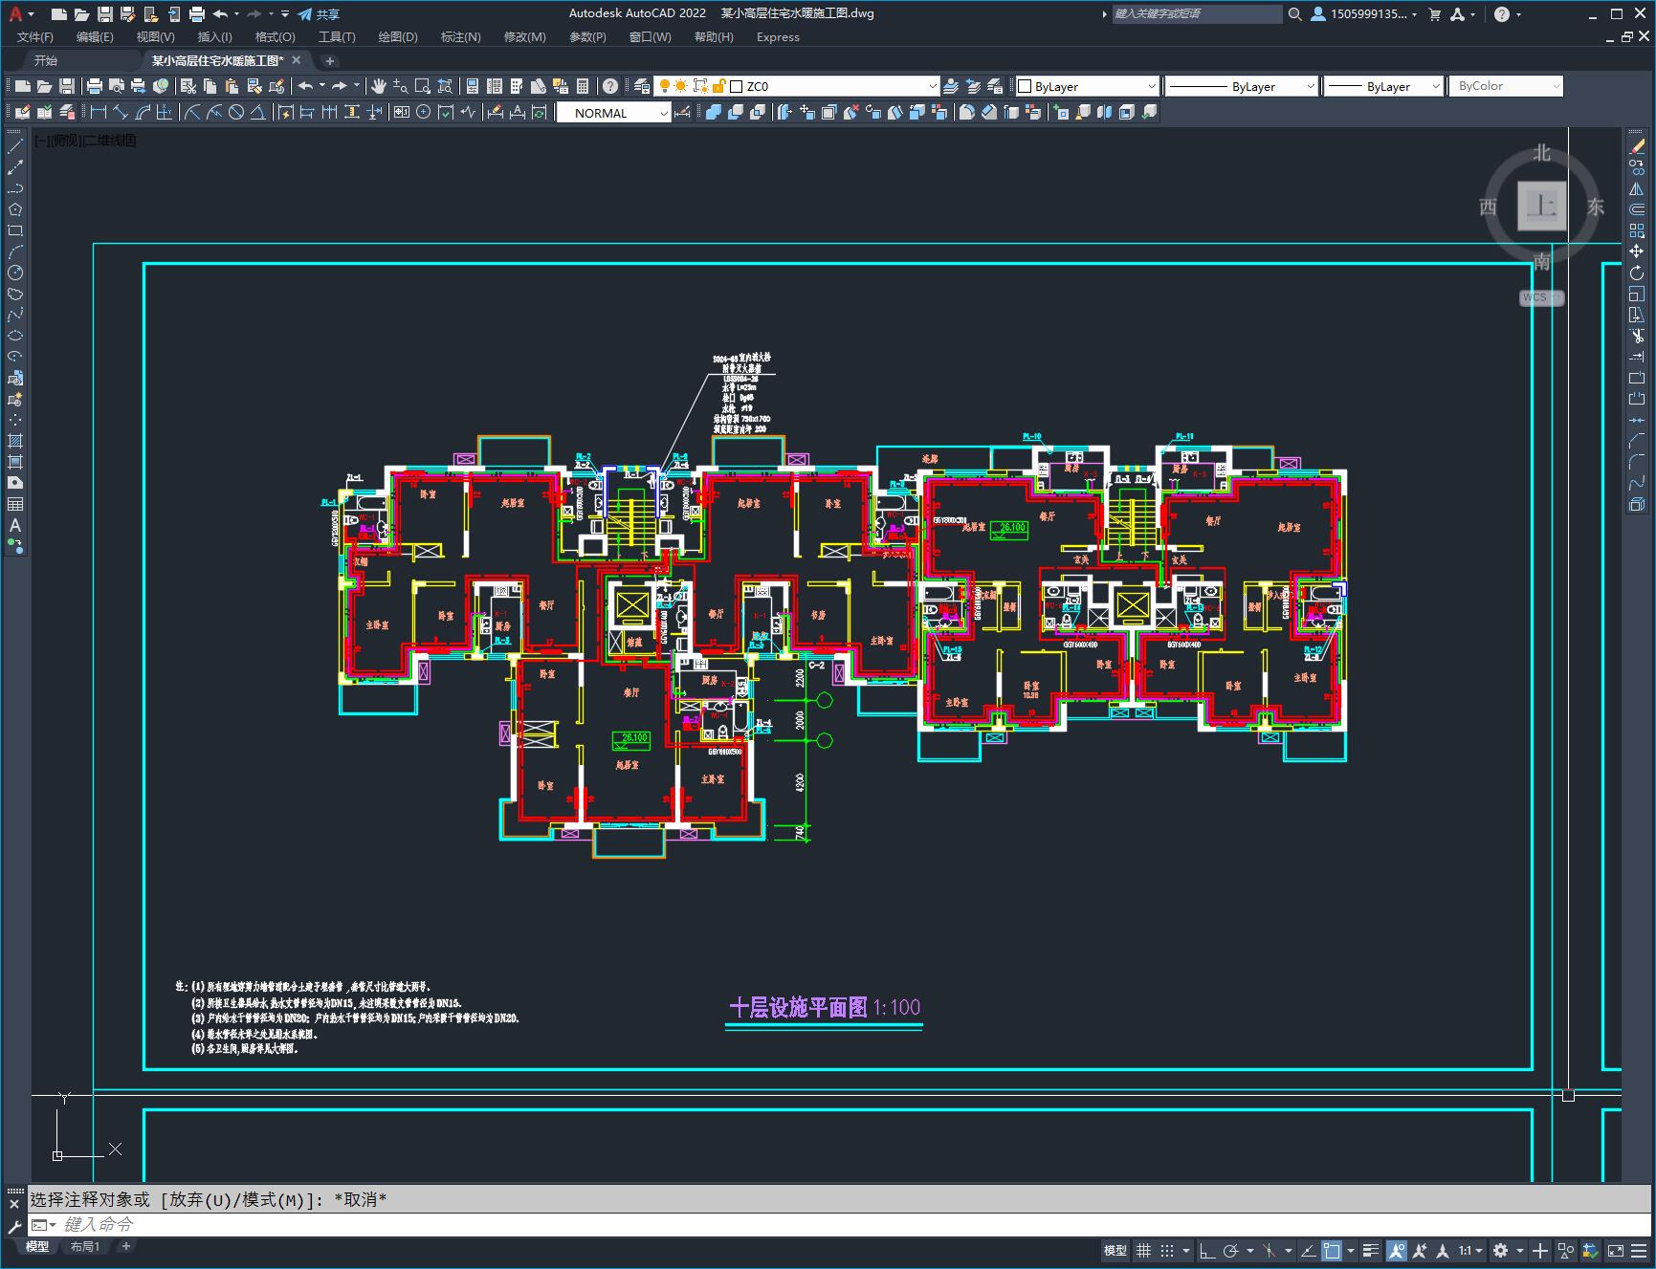Toggle lineweight display in status bar
This screenshot has height=1269, width=1656.
point(1371,1250)
